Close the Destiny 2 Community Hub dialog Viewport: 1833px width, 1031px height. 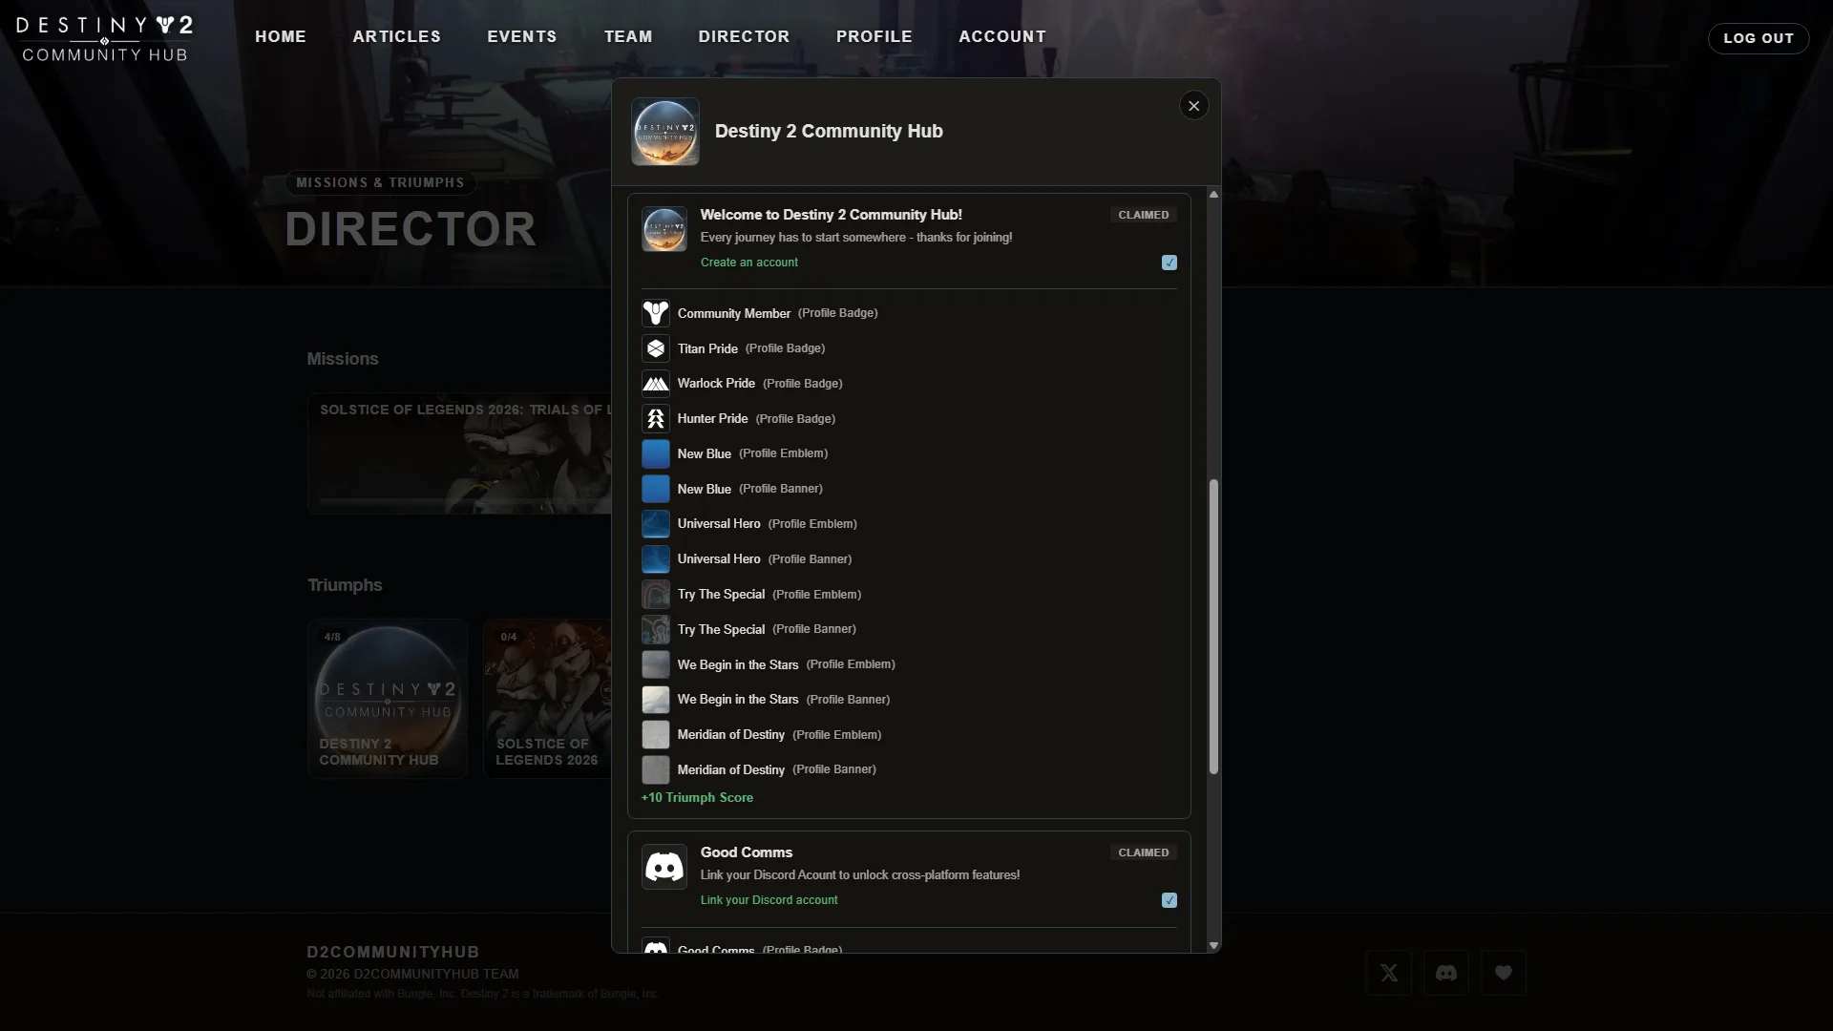point(1194,105)
